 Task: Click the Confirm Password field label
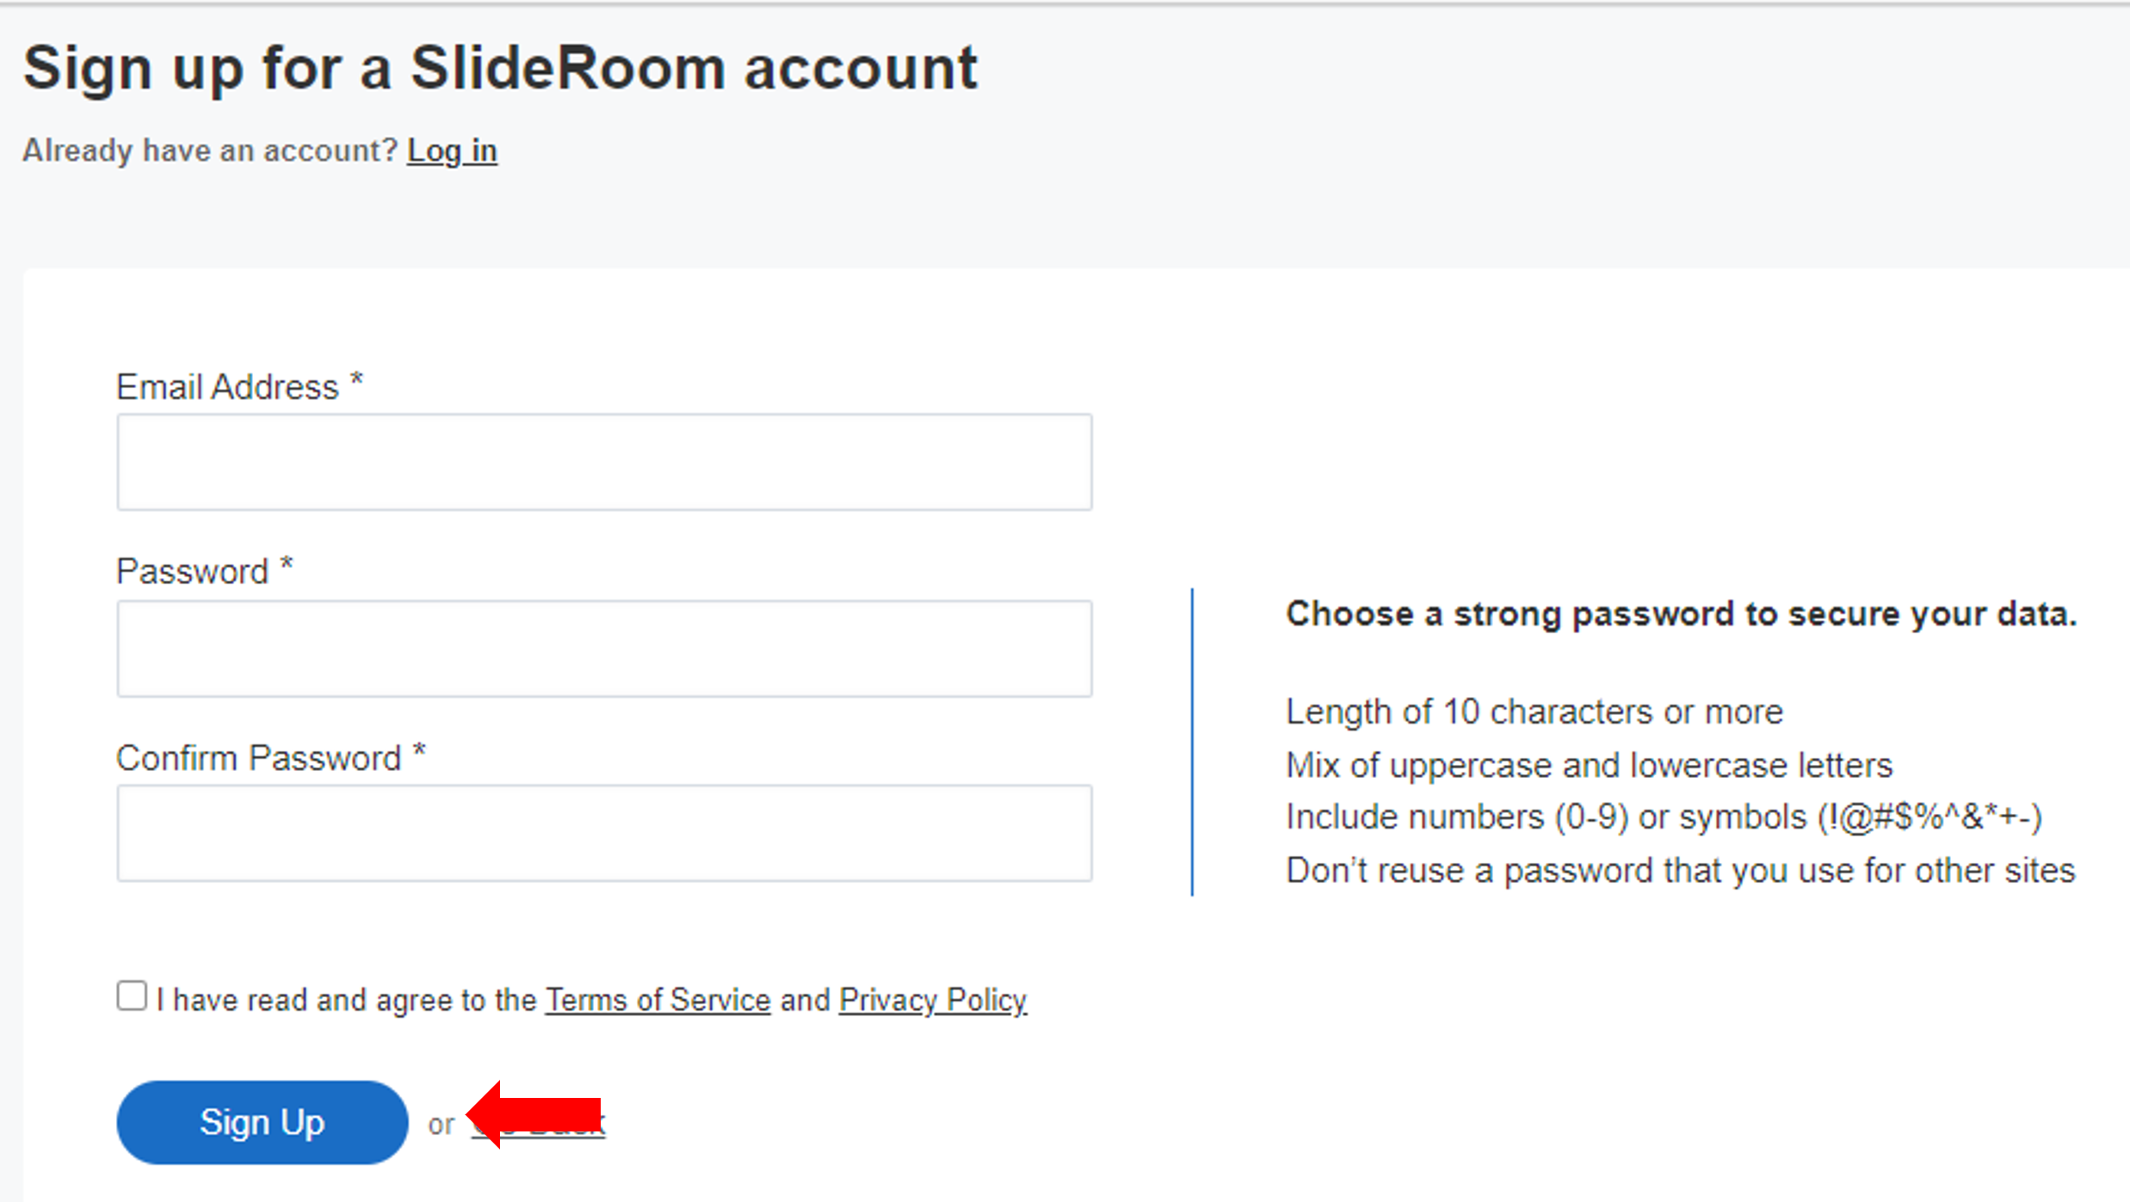pyautogui.click(x=259, y=759)
